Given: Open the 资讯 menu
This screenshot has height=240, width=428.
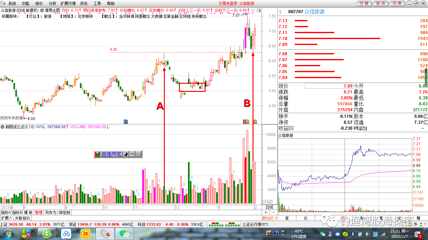Looking at the screenshot, I should coord(84,3).
